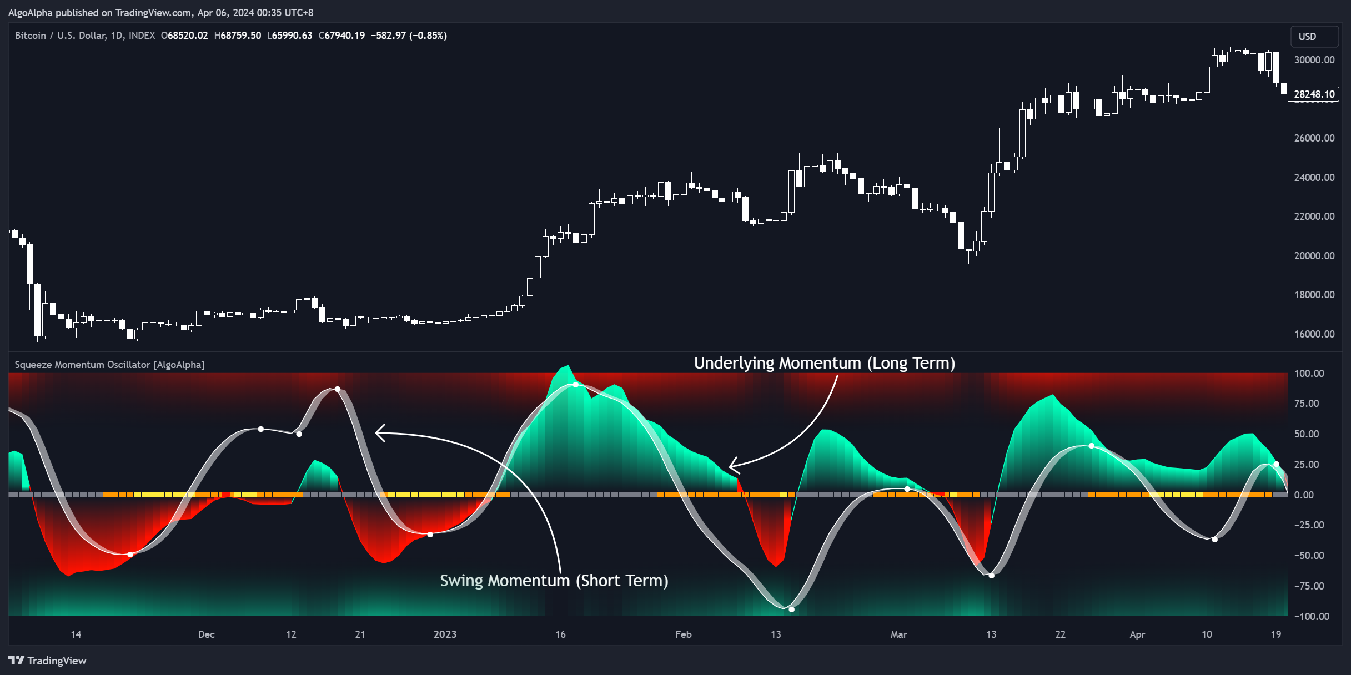Click the 100.00 oscillator axis label
This screenshot has height=675, width=1351.
[1309, 374]
